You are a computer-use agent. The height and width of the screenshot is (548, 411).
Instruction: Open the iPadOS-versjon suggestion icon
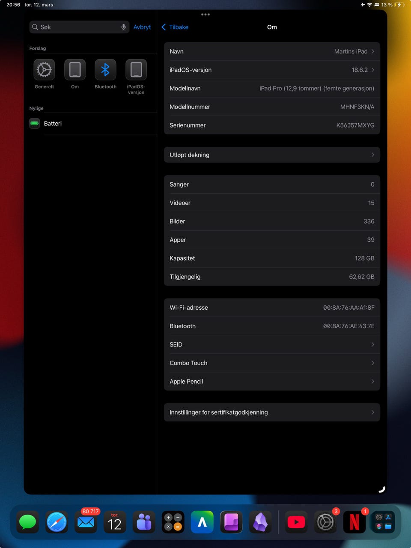(x=136, y=70)
